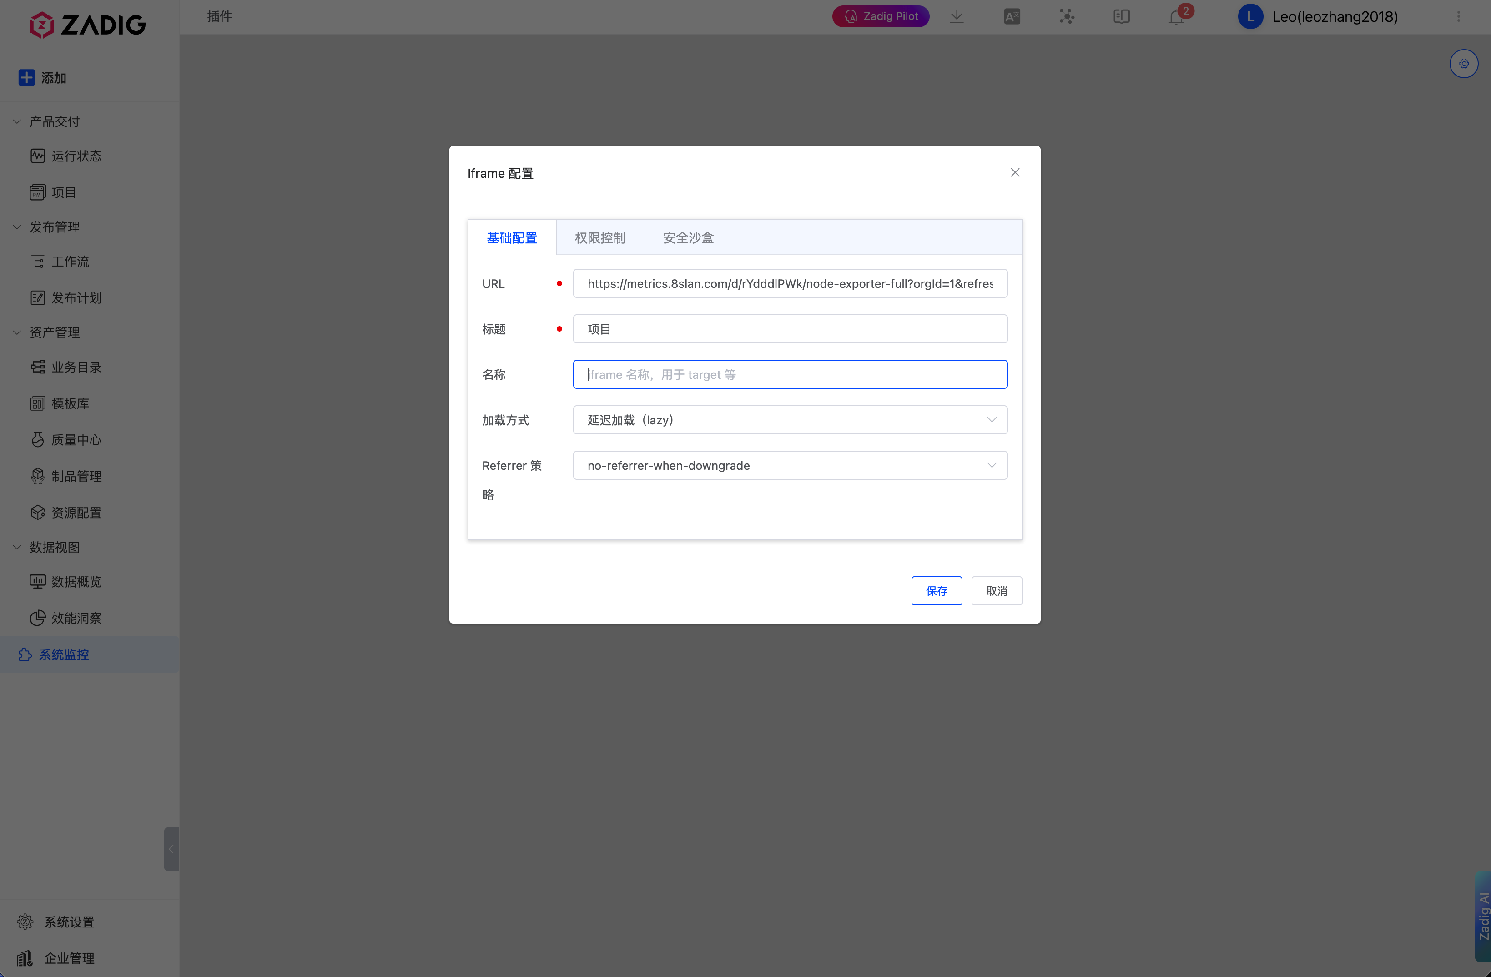Viewport: 1491px width, 977px height.
Task: Open 工作流 in the sidebar
Action: click(x=70, y=262)
